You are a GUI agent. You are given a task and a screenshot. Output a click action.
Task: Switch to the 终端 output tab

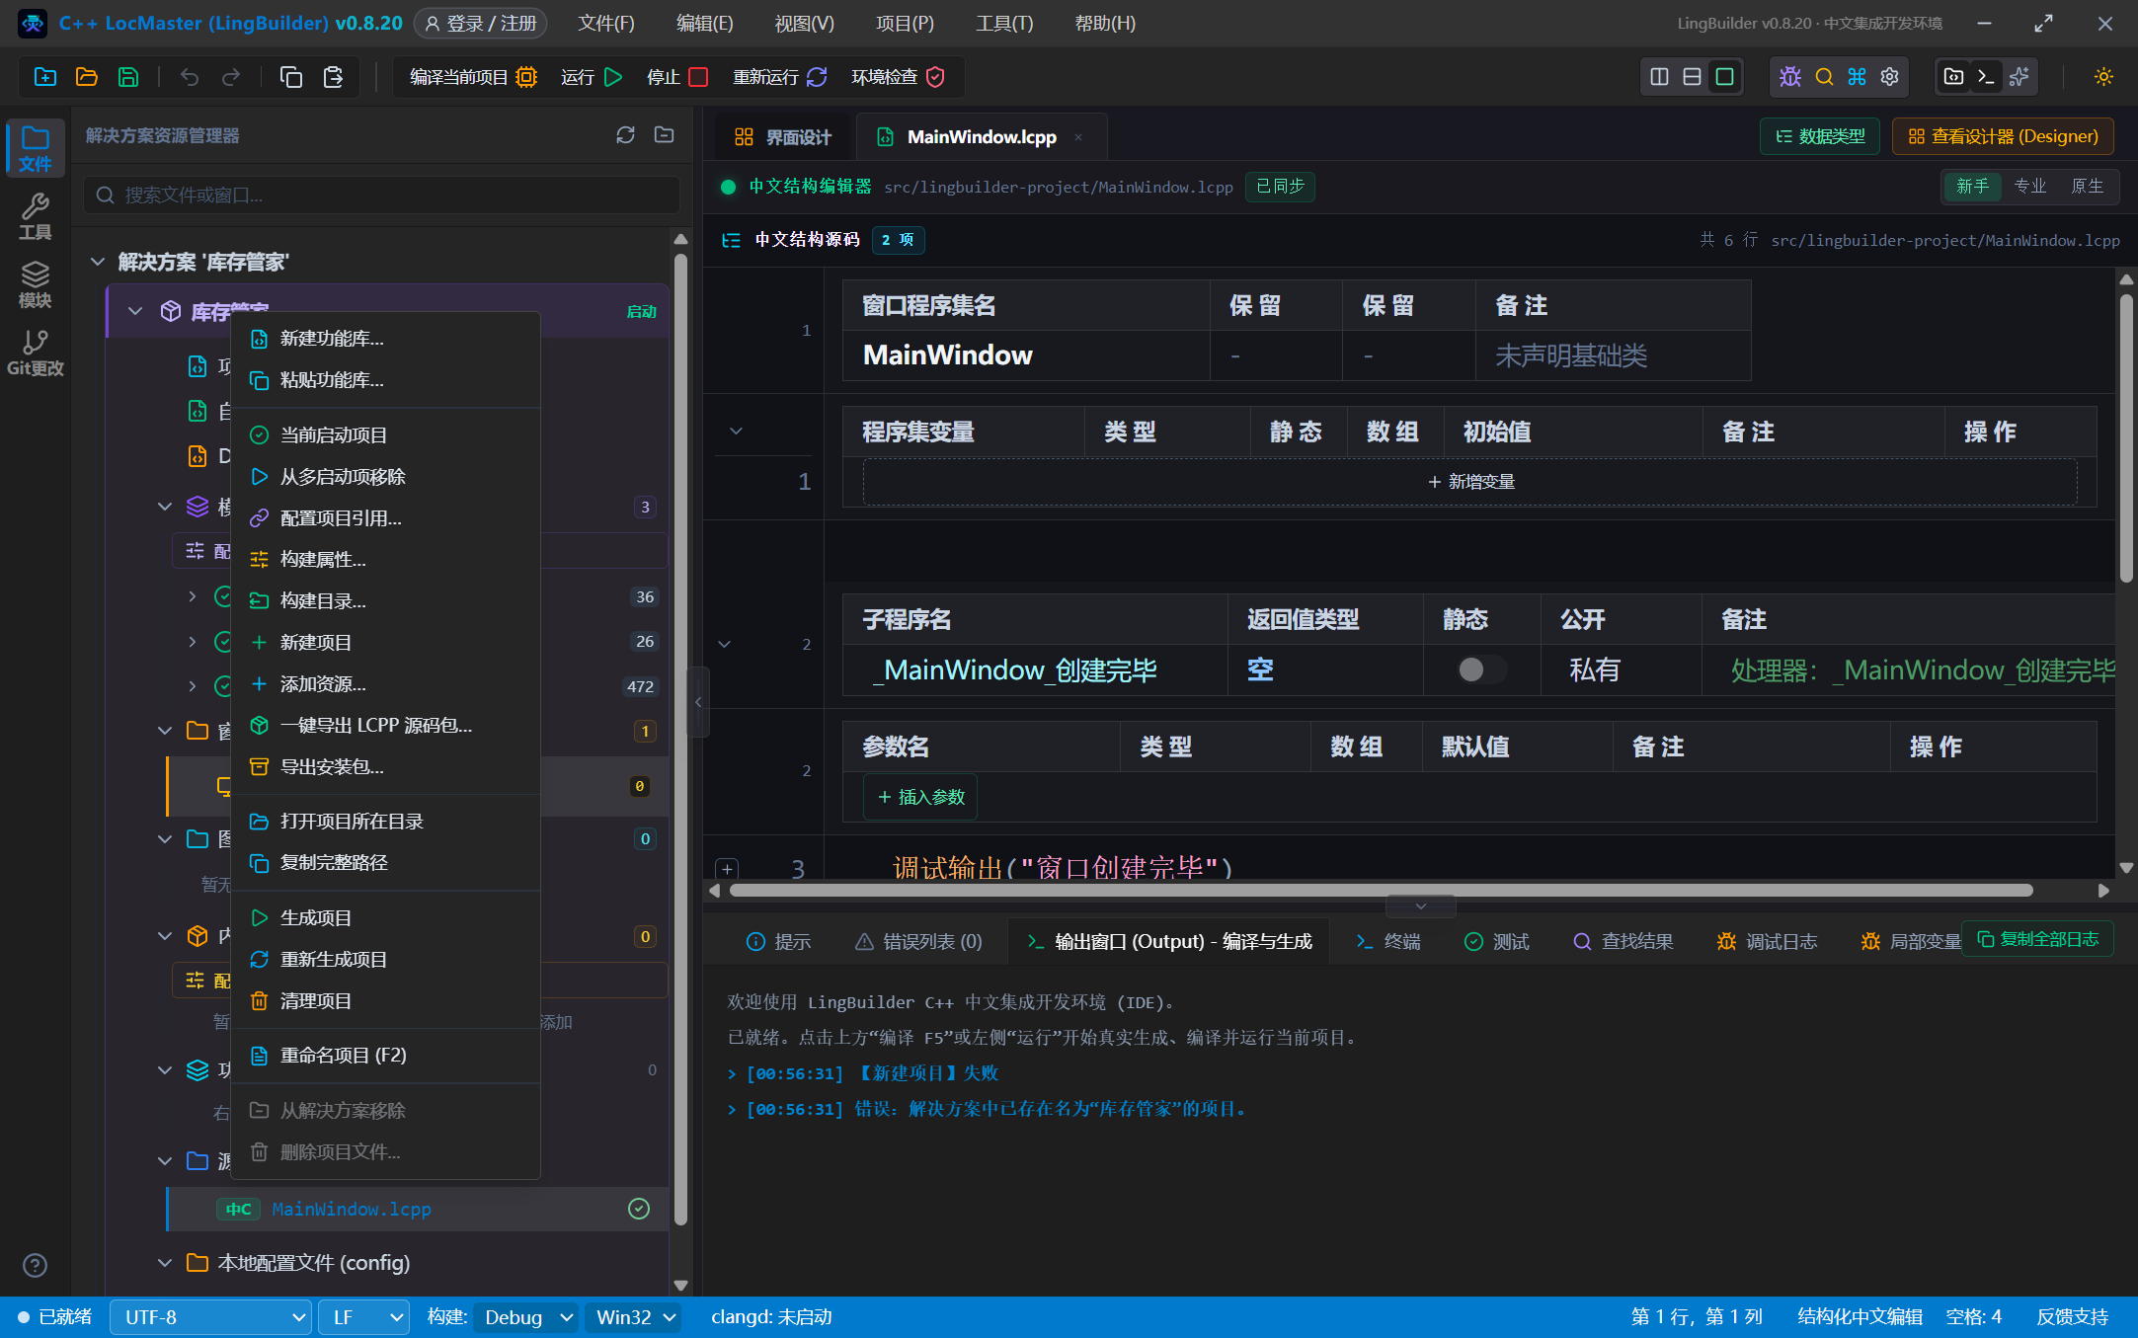tap(1388, 942)
